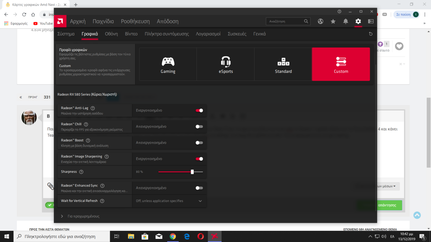Show help for Radeon Boost
Screen dimensions: 431x242
(88, 140)
